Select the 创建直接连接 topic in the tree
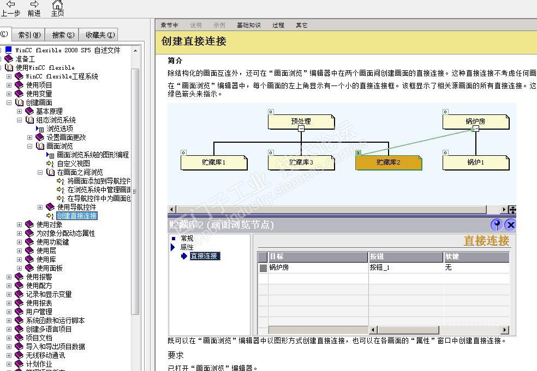This screenshot has width=537, height=371. coord(77,216)
